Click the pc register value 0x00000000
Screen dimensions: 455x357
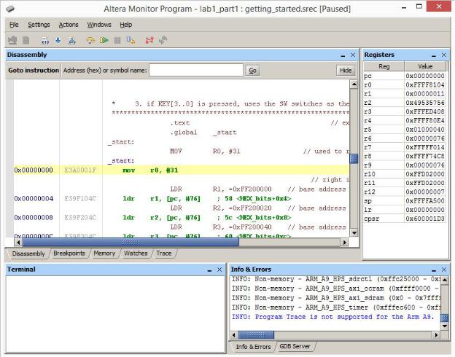point(425,76)
